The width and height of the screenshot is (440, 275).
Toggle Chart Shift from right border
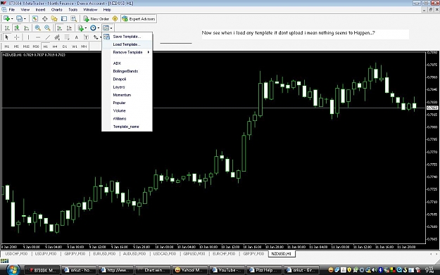pos(69,27)
